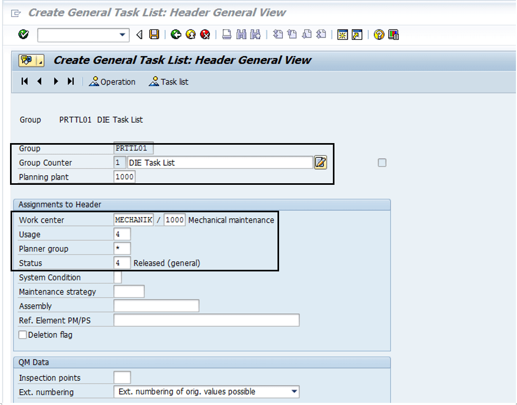Click the Assembly field
Screen dimensions: 517x405
pos(156,306)
